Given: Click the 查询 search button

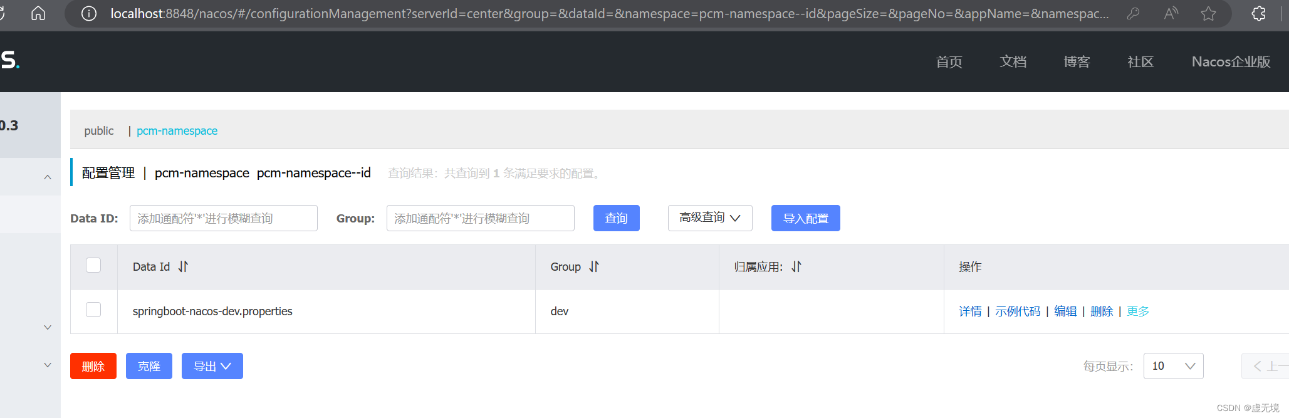Looking at the screenshot, I should (617, 218).
